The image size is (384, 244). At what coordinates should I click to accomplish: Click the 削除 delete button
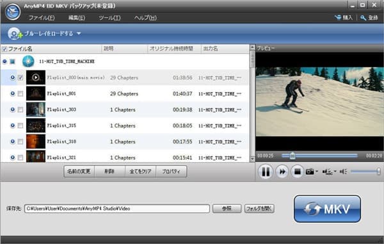point(109,171)
